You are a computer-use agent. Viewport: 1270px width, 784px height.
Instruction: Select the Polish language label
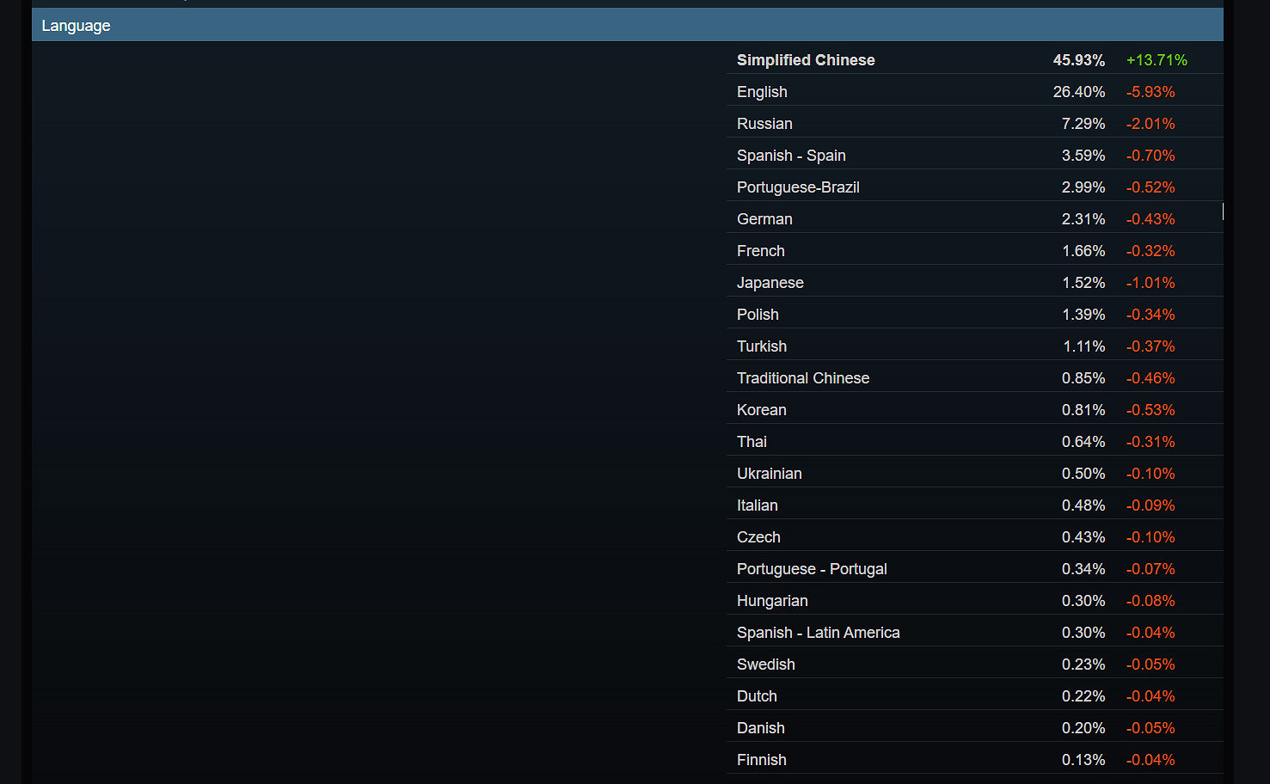coord(758,315)
